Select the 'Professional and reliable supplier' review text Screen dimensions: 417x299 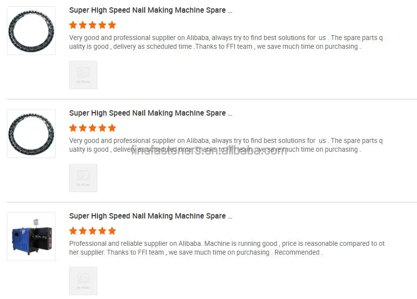coord(227,248)
